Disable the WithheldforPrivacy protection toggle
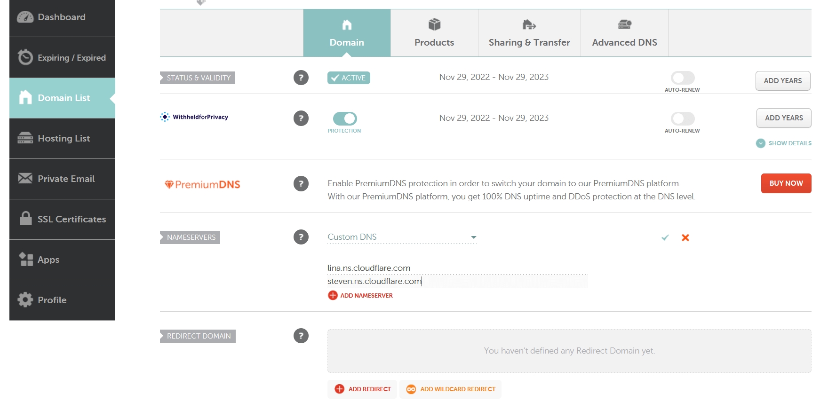The height and width of the screenshot is (402, 836). point(345,118)
